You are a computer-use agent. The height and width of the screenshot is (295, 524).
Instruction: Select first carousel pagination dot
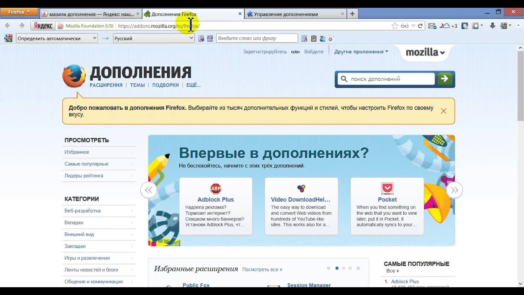337,268
